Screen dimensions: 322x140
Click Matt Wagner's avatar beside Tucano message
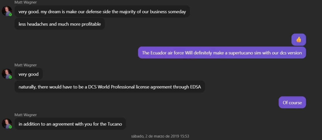pos(7,123)
